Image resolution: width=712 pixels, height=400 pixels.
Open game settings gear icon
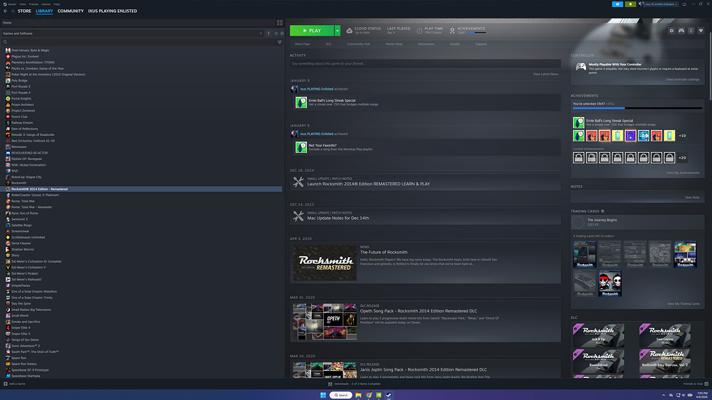coord(671,31)
